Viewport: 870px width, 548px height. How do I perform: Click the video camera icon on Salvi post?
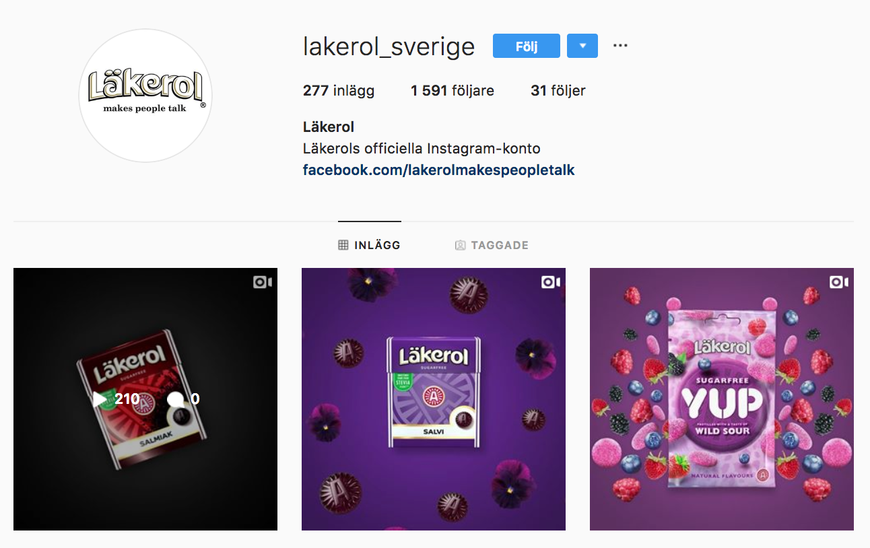(x=550, y=282)
